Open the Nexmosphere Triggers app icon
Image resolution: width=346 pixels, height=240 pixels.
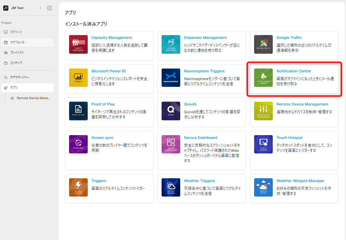171,78
